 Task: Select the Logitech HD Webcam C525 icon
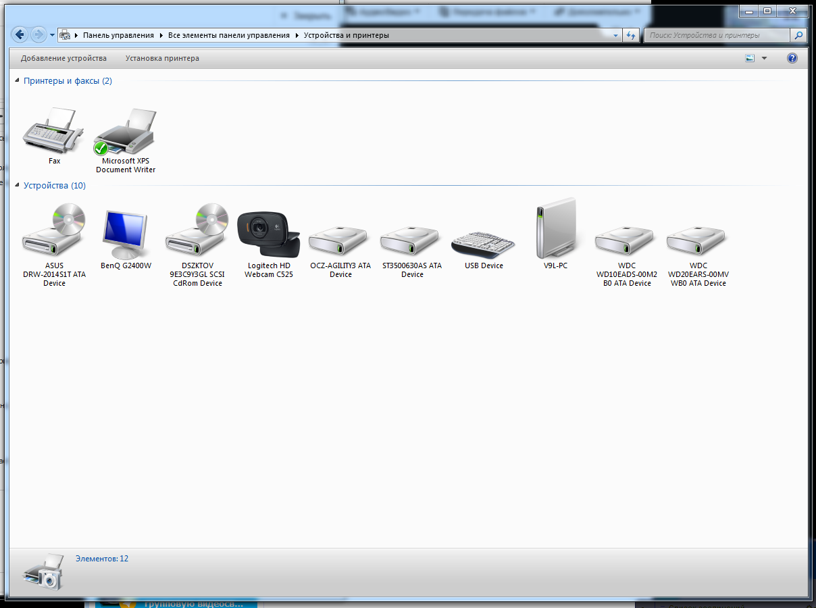269,235
